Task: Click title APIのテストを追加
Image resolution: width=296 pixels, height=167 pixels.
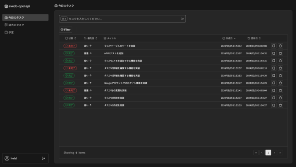Action: (x=114, y=53)
